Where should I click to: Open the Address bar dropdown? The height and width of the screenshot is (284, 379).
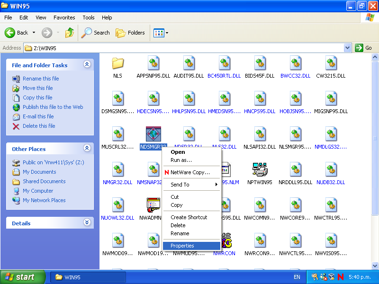click(x=347, y=48)
